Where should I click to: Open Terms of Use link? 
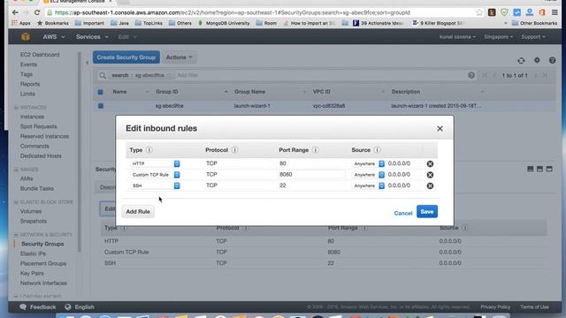(534, 307)
